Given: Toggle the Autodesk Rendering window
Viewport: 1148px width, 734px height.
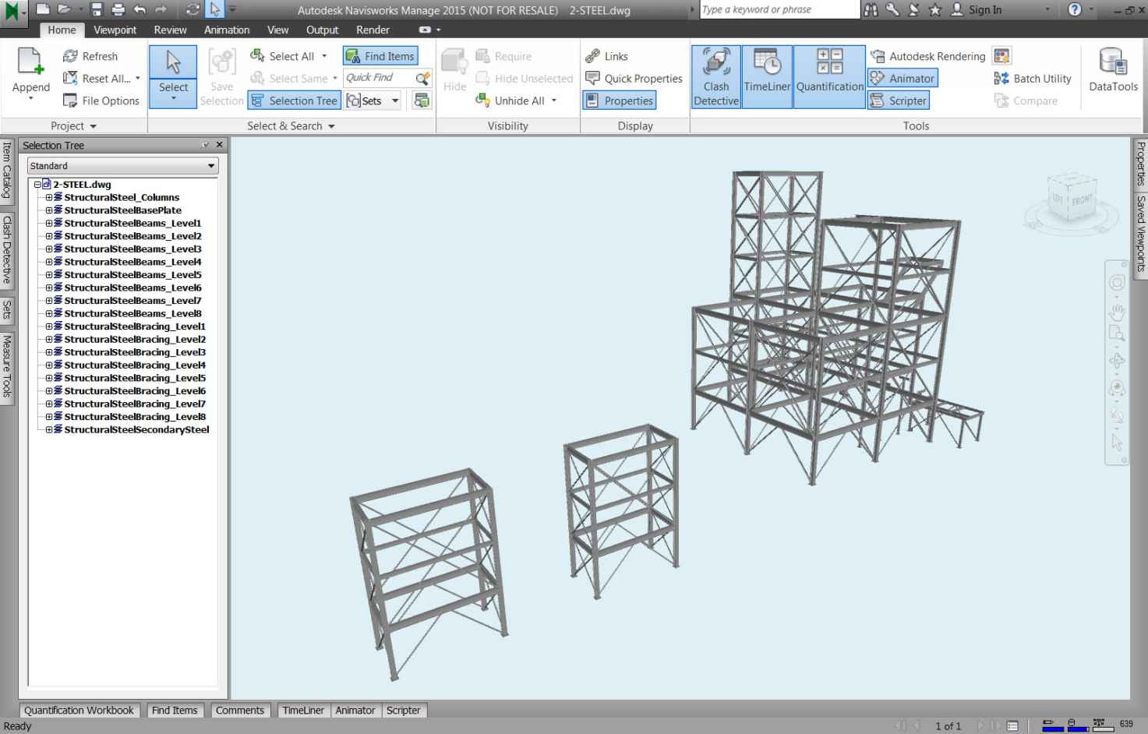Looking at the screenshot, I should point(927,56).
